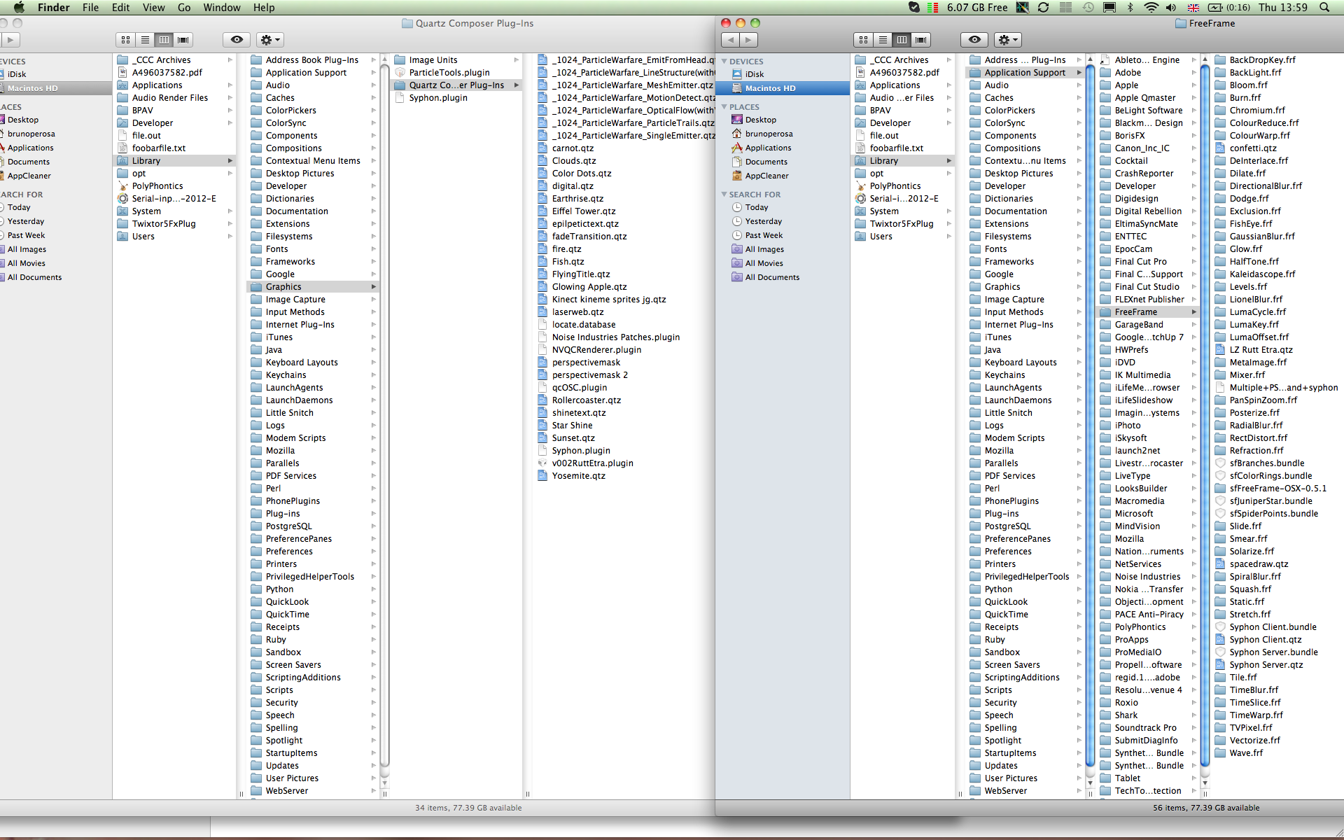This screenshot has width=1344, height=840.
Task: Open the Apple menu
Action: point(19,8)
